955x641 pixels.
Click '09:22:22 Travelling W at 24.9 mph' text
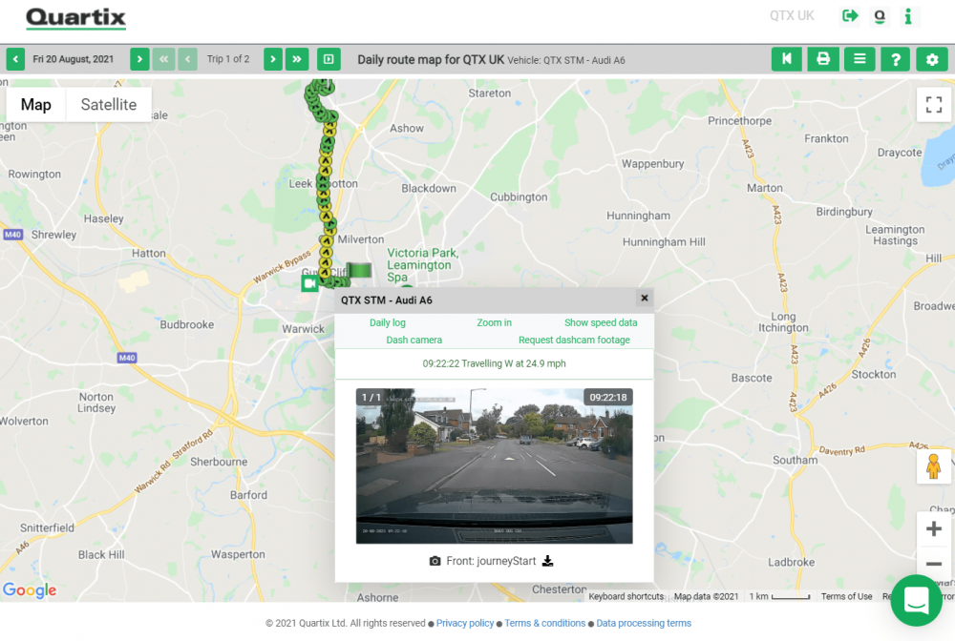click(494, 363)
